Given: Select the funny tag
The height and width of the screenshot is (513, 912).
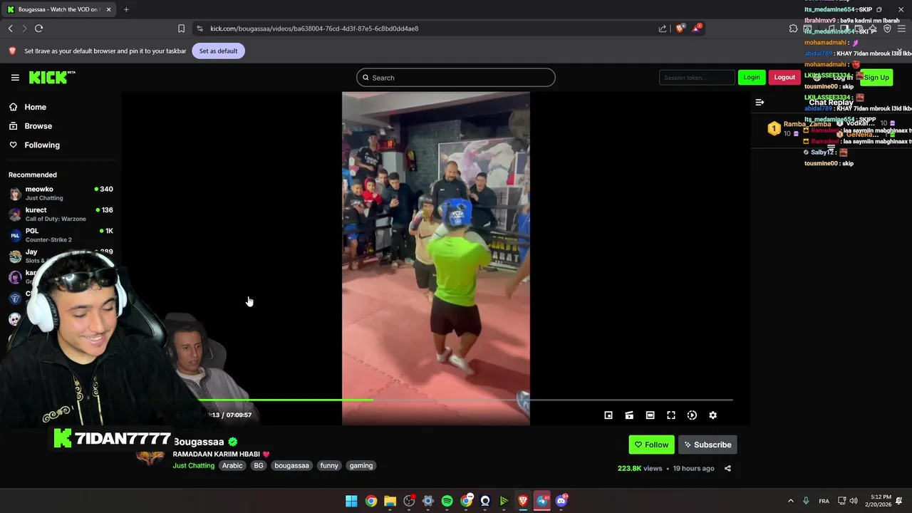Looking at the screenshot, I should (x=329, y=465).
